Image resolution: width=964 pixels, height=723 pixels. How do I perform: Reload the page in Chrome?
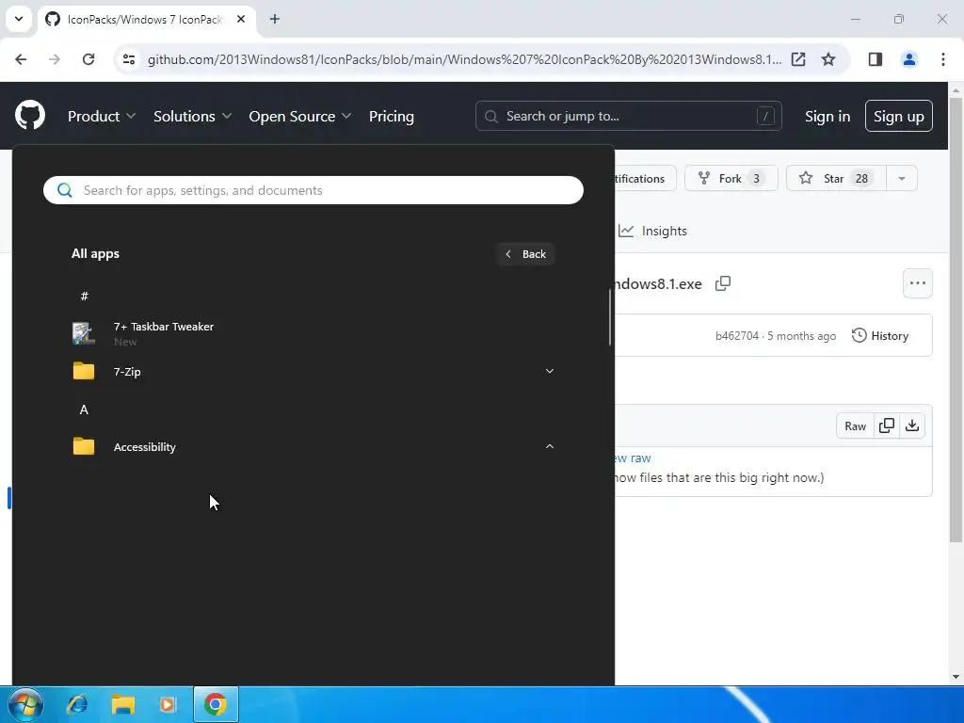pyautogui.click(x=88, y=59)
